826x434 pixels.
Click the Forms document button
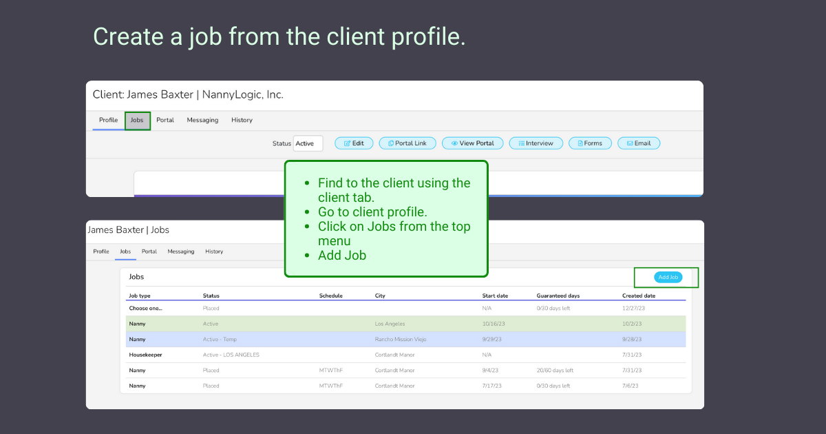tap(589, 143)
